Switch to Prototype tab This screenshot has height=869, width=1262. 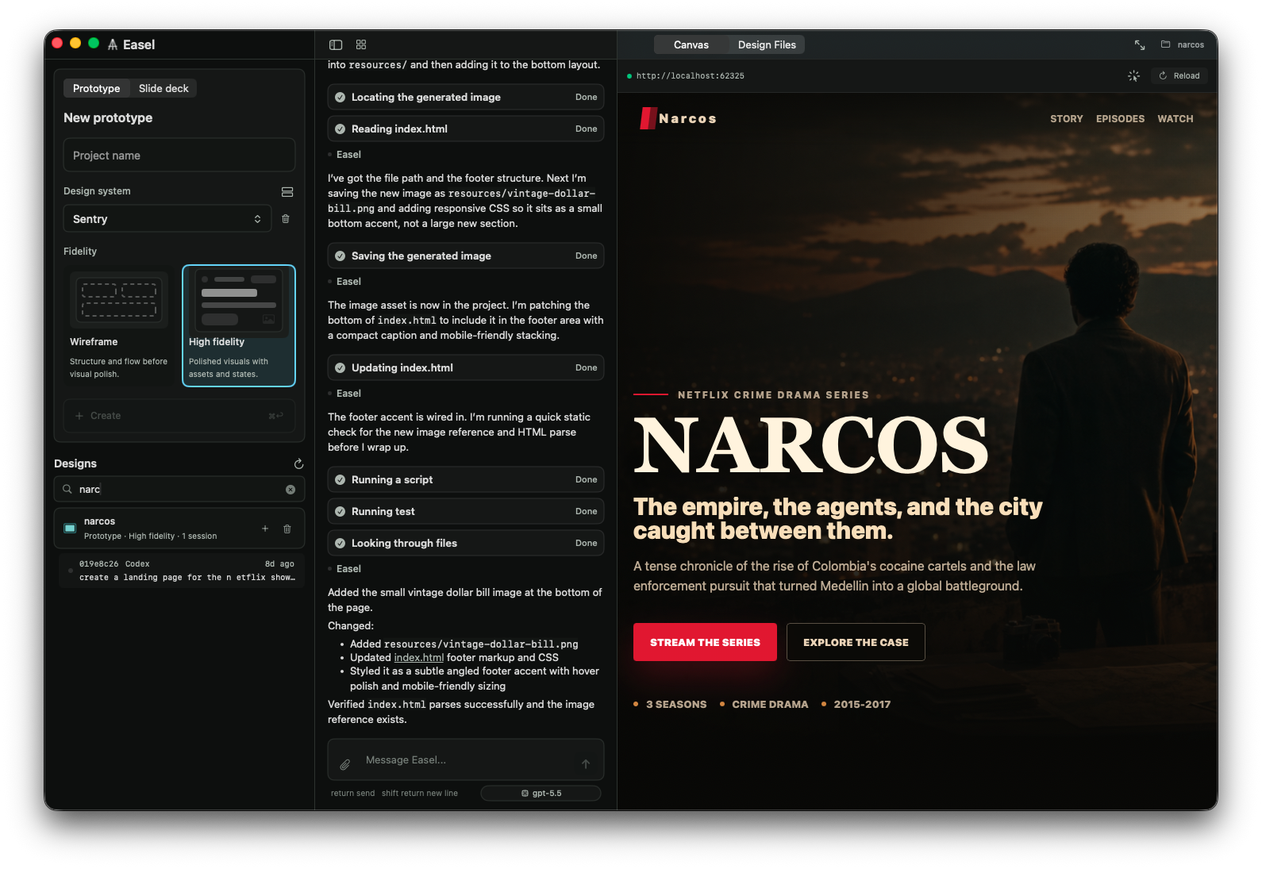click(97, 89)
